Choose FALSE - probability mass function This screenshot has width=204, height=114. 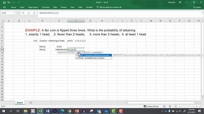click(x=94, y=58)
